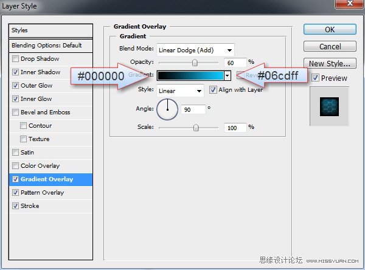Enable the Drop Shadow checkbox

(x=15, y=58)
